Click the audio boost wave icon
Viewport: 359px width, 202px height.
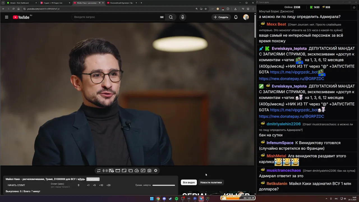tap(105, 171)
